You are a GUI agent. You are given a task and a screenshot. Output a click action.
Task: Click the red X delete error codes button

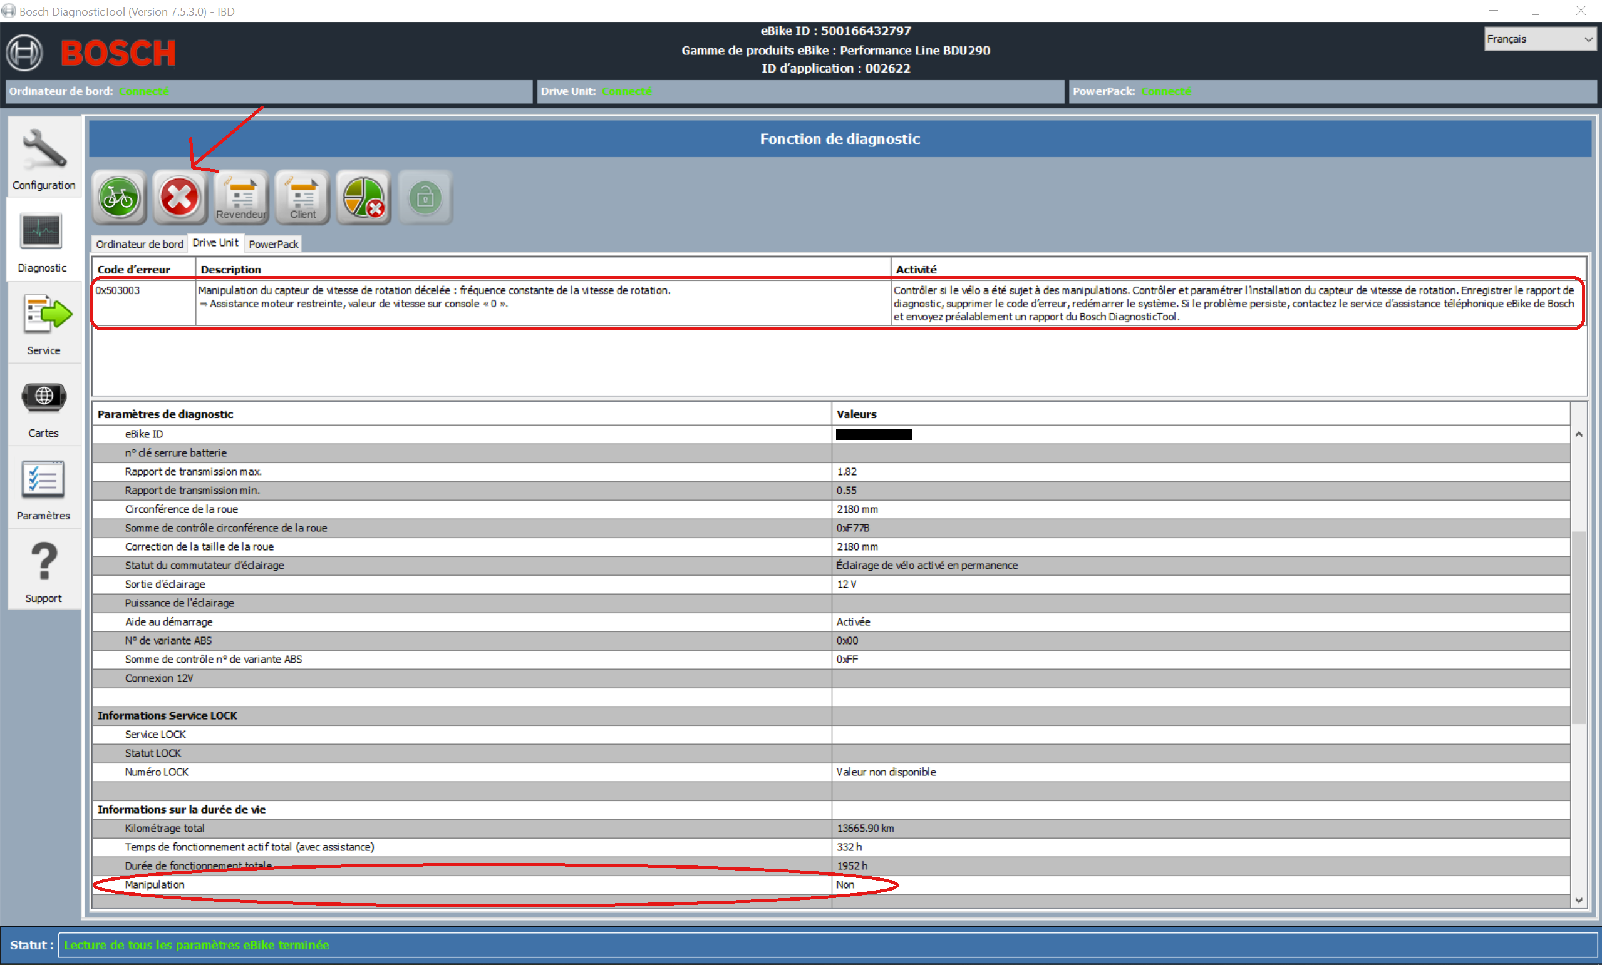coord(180,198)
